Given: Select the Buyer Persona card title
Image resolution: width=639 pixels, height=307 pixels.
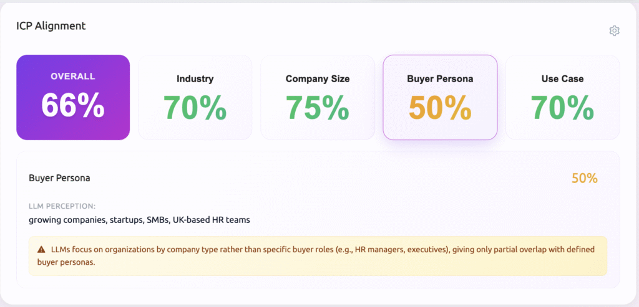Looking at the screenshot, I should 440,79.
